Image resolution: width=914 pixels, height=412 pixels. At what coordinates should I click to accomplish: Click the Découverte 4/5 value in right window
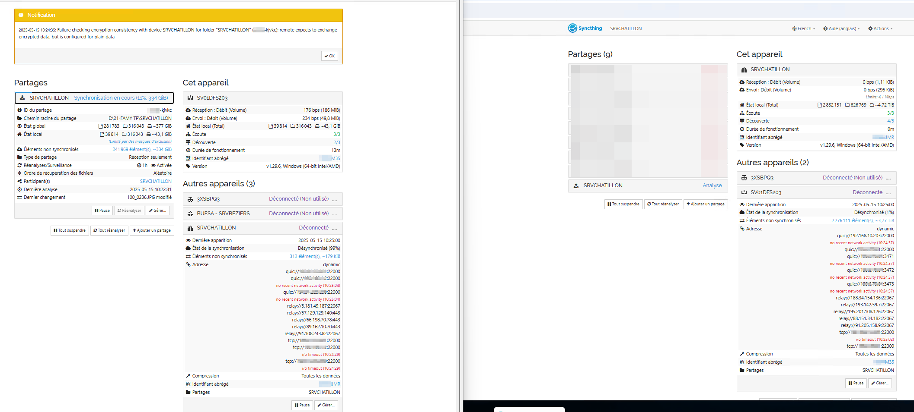click(x=891, y=121)
